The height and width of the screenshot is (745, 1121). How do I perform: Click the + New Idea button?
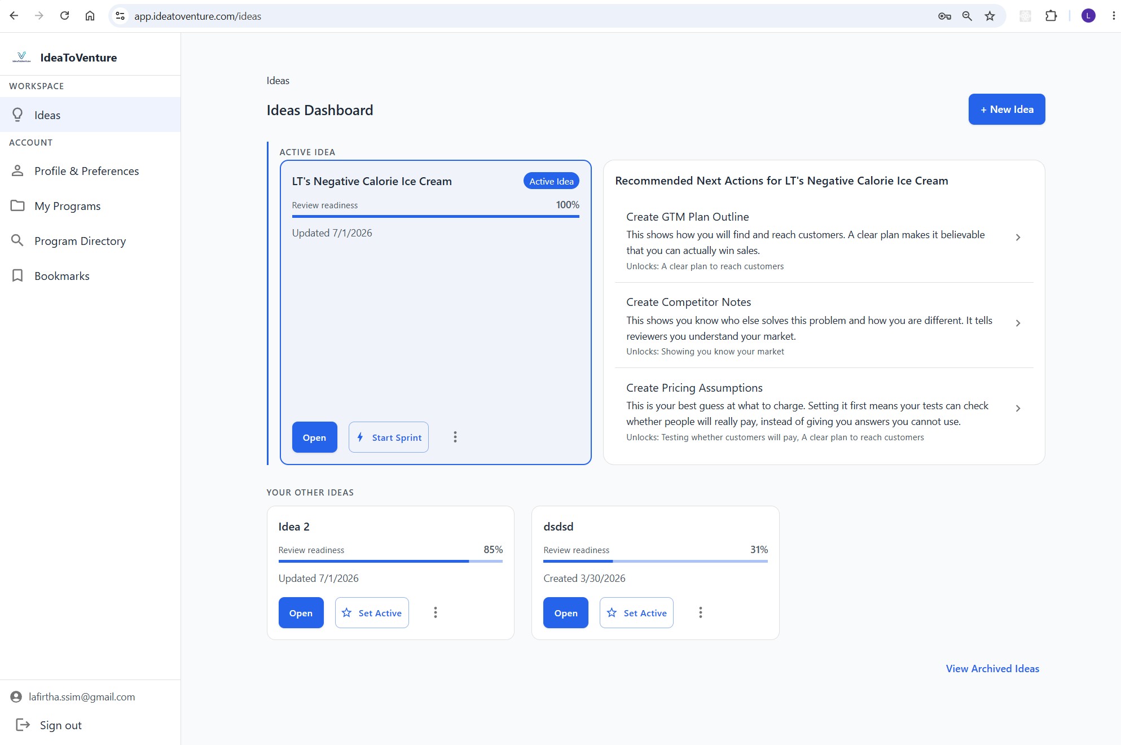click(x=1006, y=109)
